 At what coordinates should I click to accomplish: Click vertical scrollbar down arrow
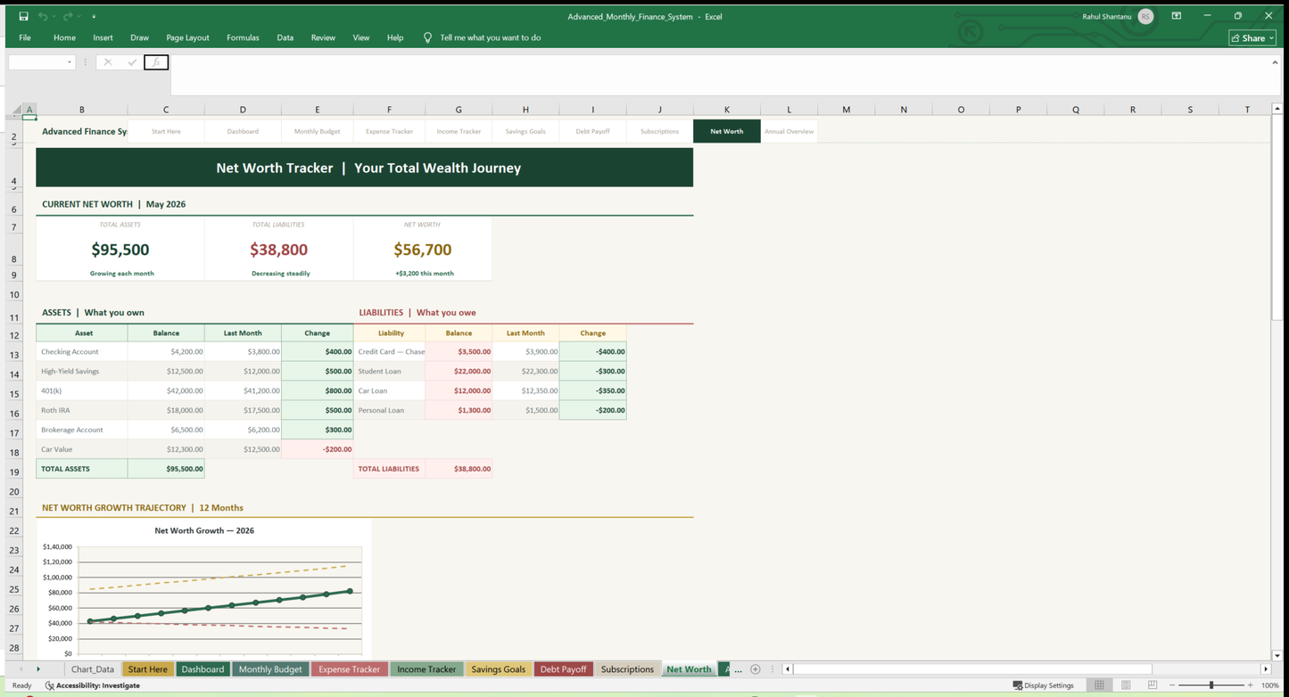(x=1276, y=655)
